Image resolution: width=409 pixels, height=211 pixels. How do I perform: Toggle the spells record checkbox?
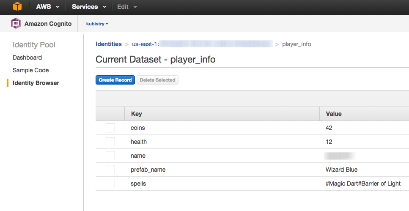110,184
